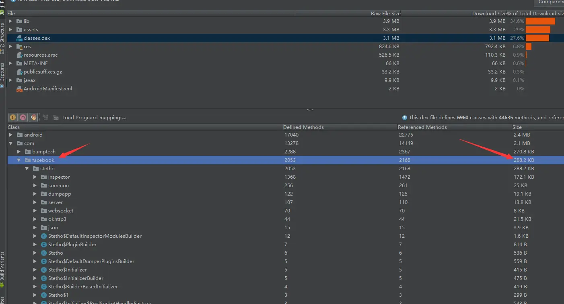This screenshot has width=564, height=304.
Task: Click the assets folder icon
Action: click(19, 29)
